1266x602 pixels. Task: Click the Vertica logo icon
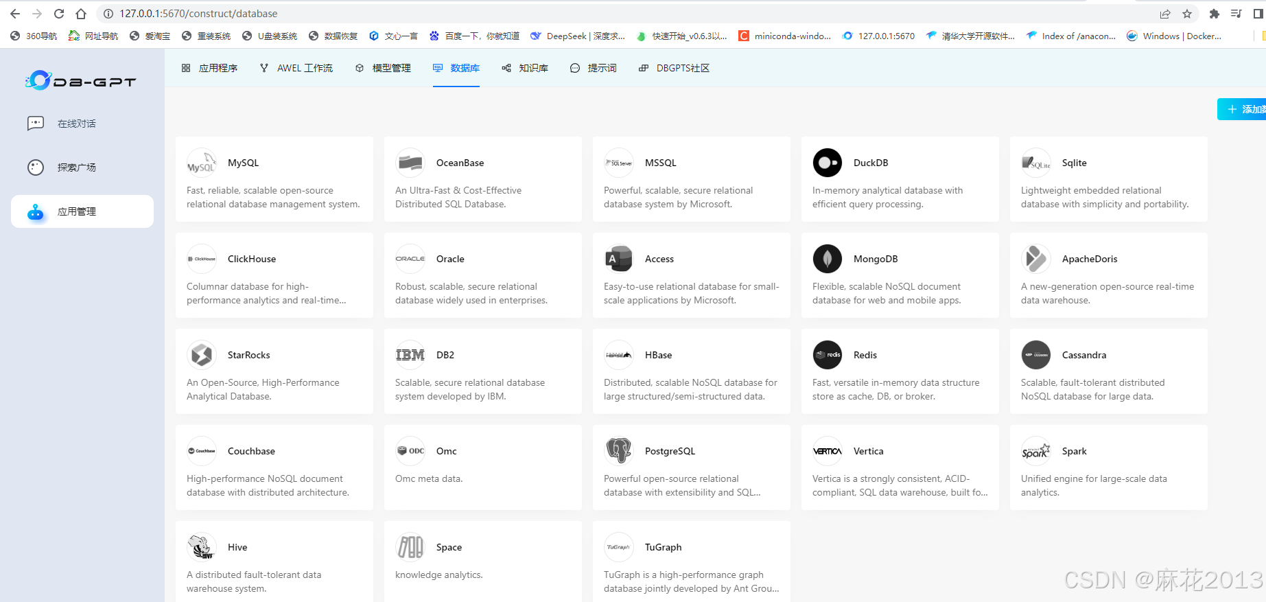(x=828, y=451)
